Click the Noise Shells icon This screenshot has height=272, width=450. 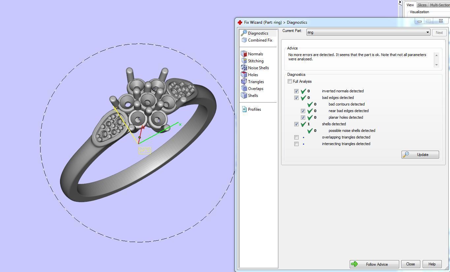tap(244, 68)
